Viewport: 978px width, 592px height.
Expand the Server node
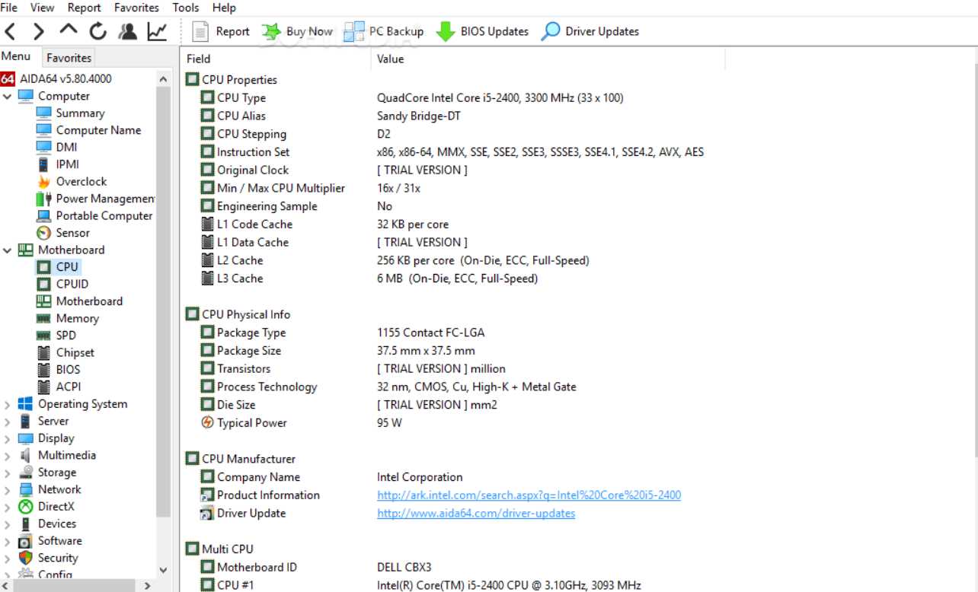coord(7,422)
